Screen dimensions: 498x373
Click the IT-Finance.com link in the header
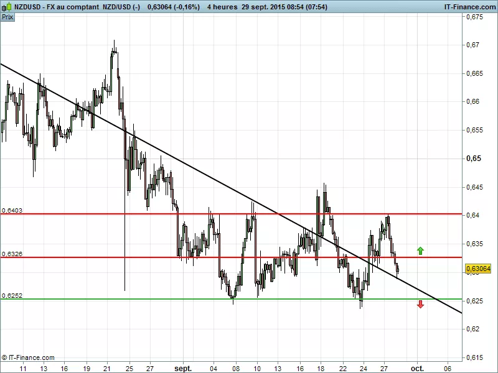pos(470,7)
